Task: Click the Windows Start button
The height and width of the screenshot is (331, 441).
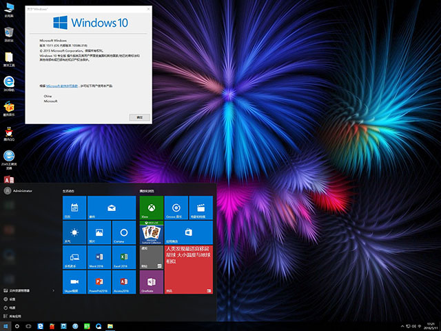Action: (x=6, y=325)
